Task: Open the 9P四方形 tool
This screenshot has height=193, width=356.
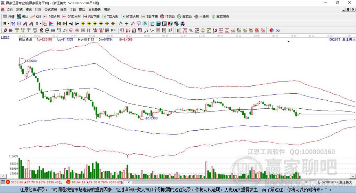Action: tap(72, 17)
